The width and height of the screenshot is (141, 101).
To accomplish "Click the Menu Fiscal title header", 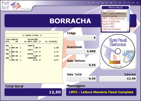I will click(x=115, y=7).
